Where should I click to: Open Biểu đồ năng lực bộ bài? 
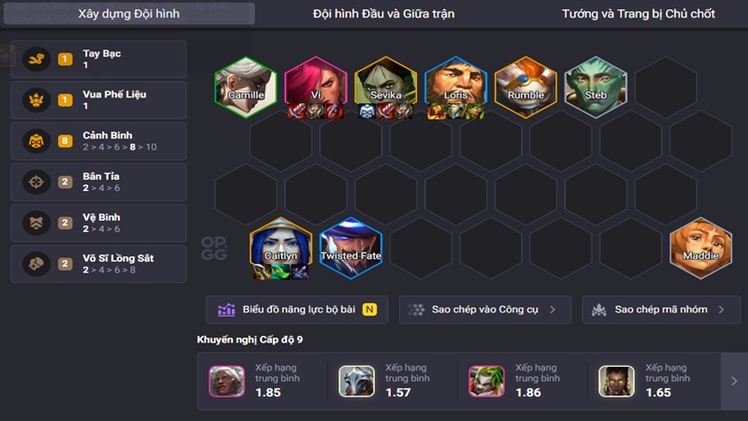click(296, 310)
